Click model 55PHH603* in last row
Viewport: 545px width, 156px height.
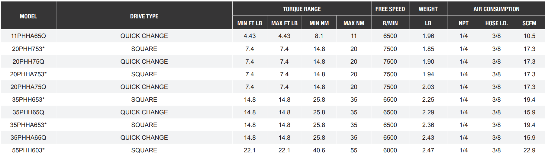pyautogui.click(x=28, y=150)
